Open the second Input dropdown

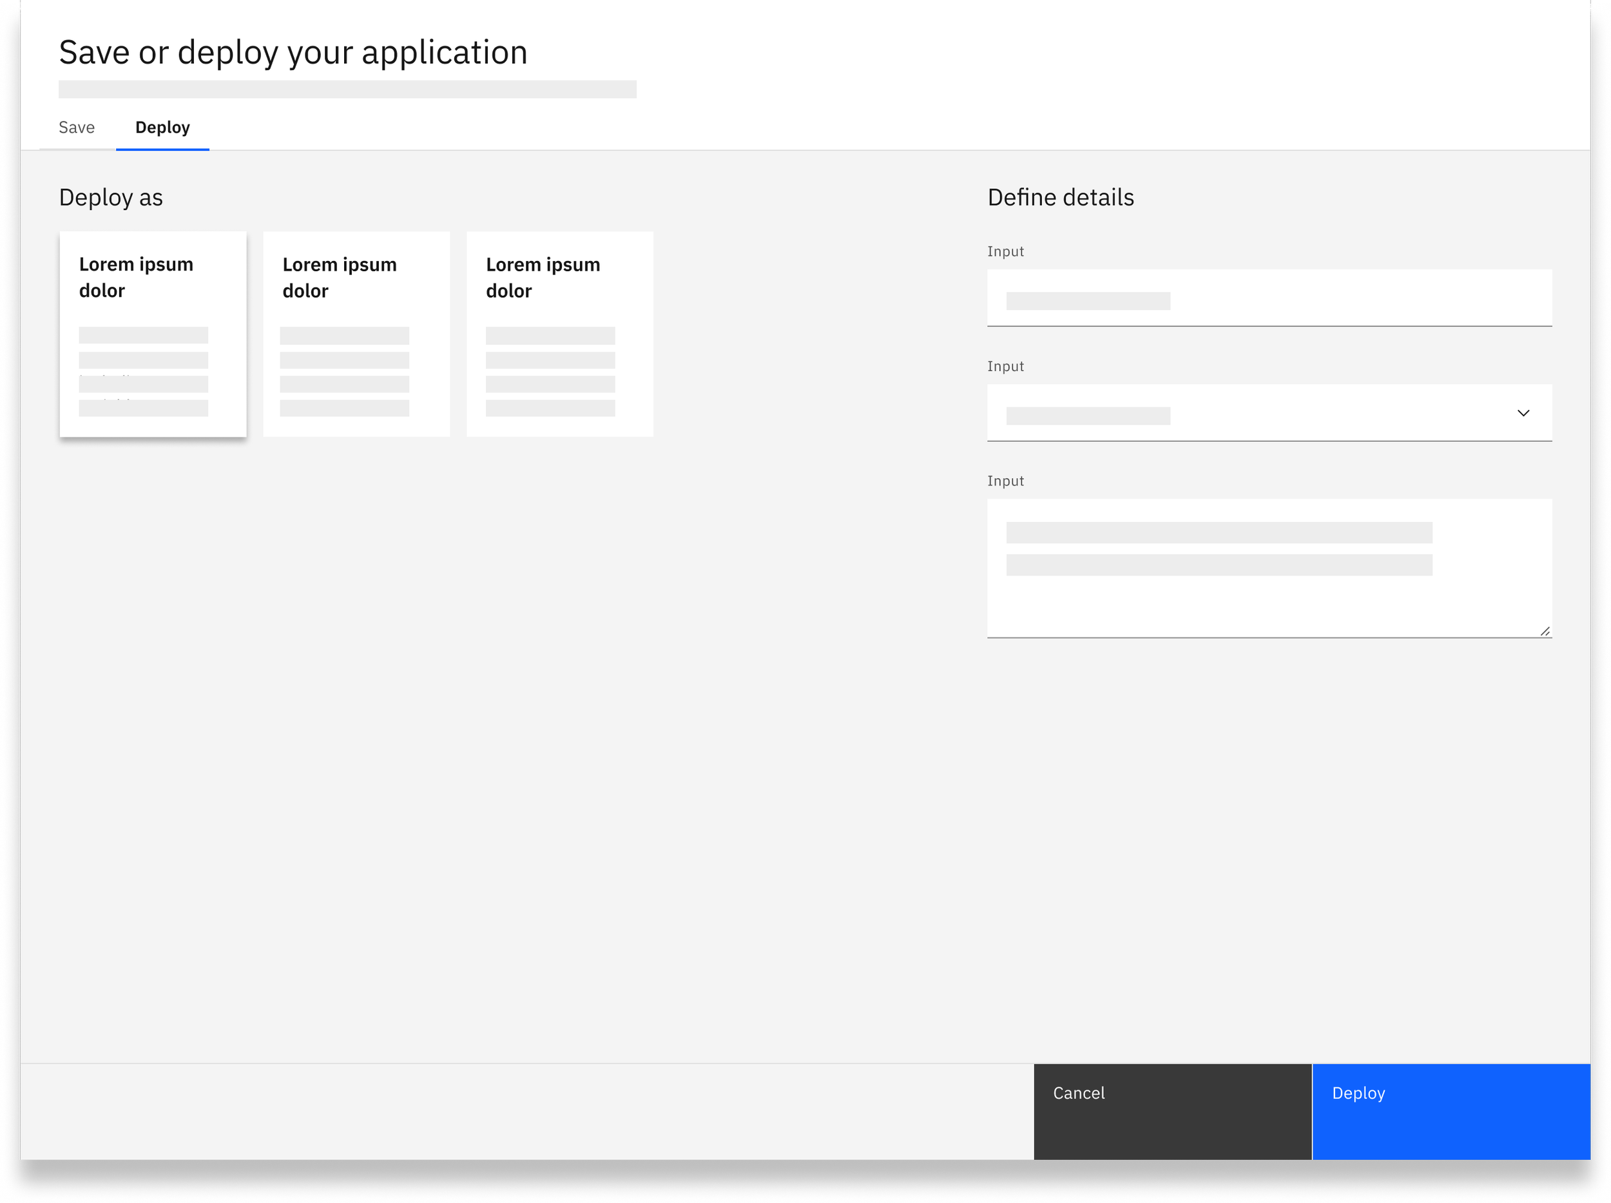[x=1269, y=413]
